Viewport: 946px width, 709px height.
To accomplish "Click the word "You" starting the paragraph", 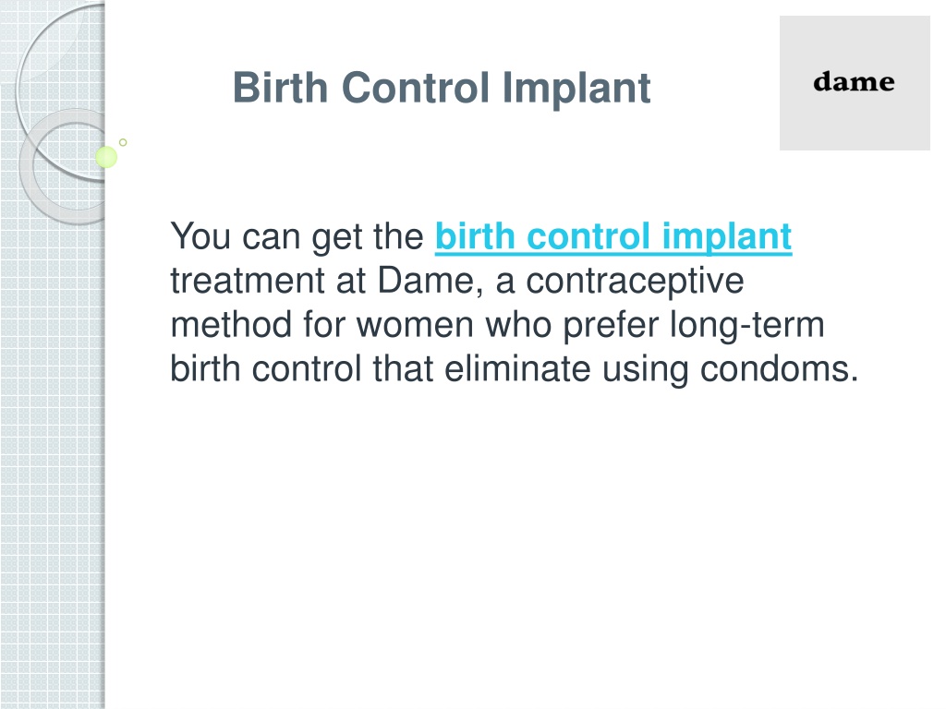I will click(x=200, y=235).
